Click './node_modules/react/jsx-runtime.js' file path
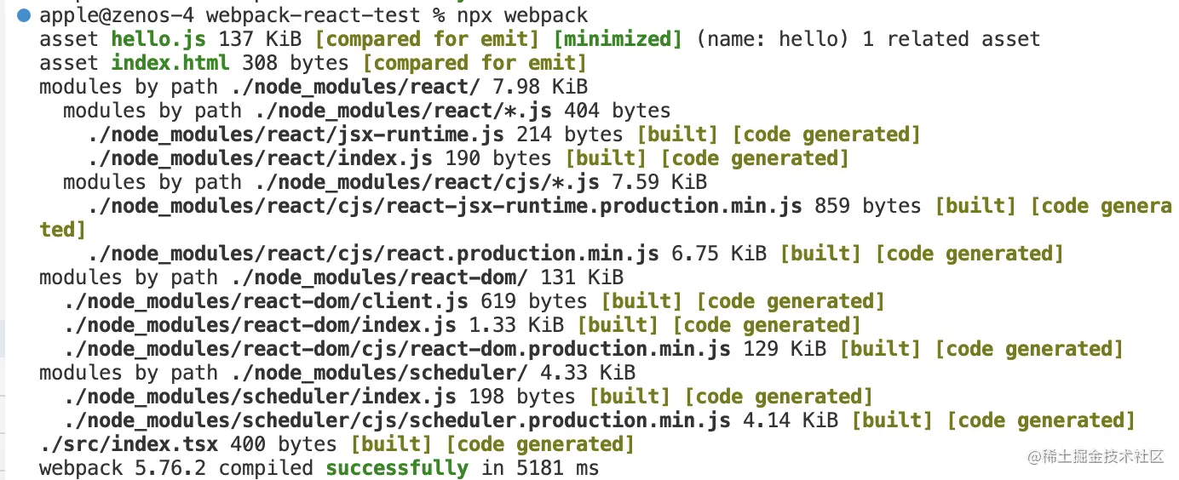Viewport: 1179px width, 480px height. 296,134
